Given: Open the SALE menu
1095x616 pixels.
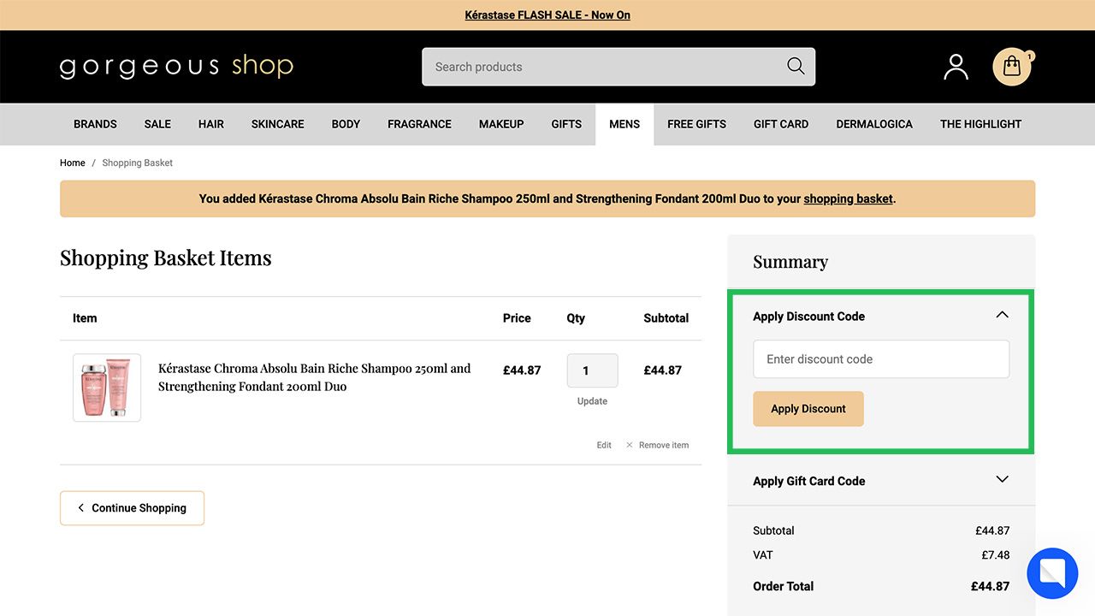Looking at the screenshot, I should click(157, 124).
